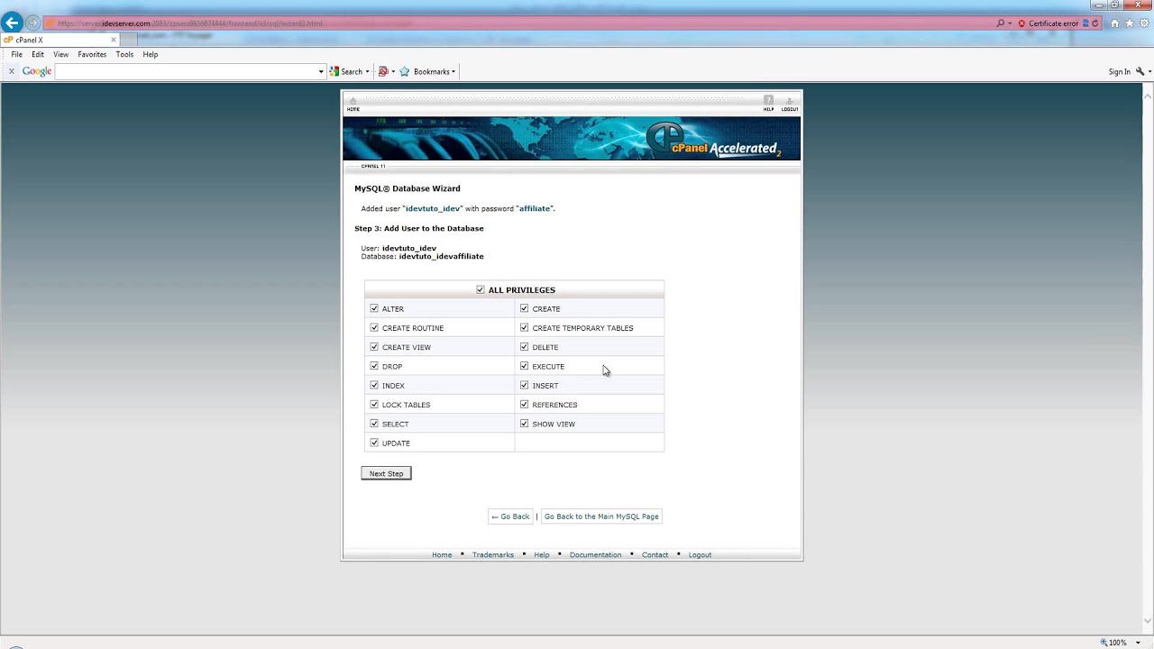Go Back to the Main MySQL Page
The image size is (1154, 649).
click(601, 516)
